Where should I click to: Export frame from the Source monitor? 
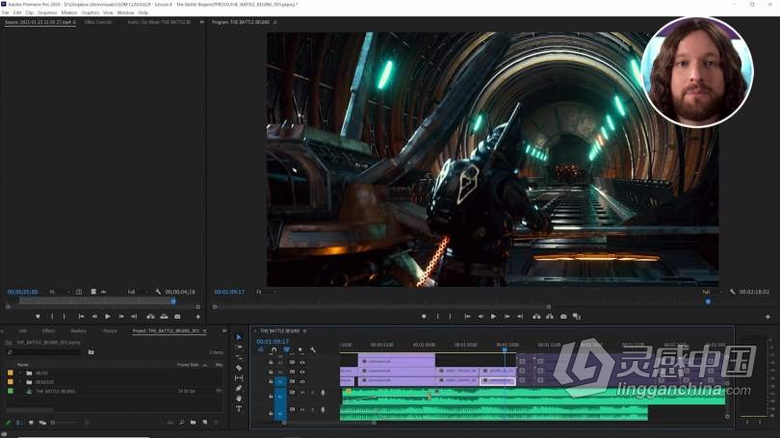(177, 316)
